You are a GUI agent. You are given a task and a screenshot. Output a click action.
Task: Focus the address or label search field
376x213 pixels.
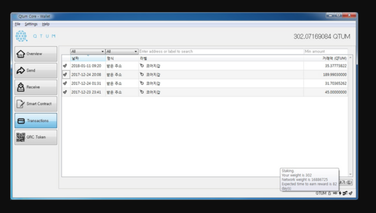pyautogui.click(x=221, y=51)
